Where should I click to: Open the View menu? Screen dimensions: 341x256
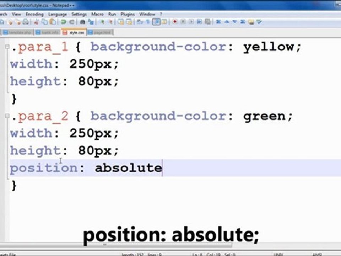click(x=16, y=14)
